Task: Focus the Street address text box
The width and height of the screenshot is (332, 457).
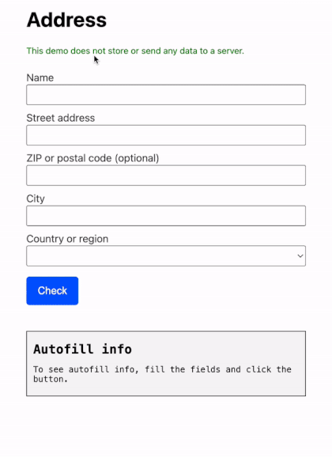Action: 166,135
